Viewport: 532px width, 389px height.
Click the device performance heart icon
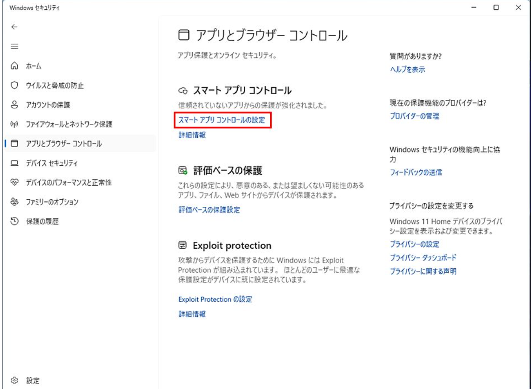15,183
